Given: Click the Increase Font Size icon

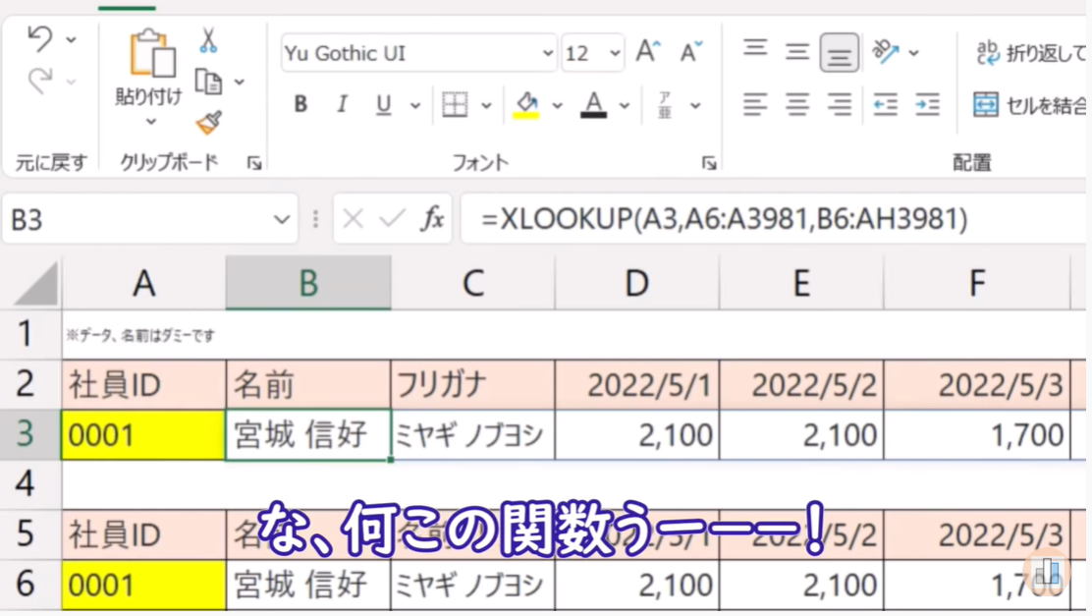Looking at the screenshot, I should (x=648, y=52).
